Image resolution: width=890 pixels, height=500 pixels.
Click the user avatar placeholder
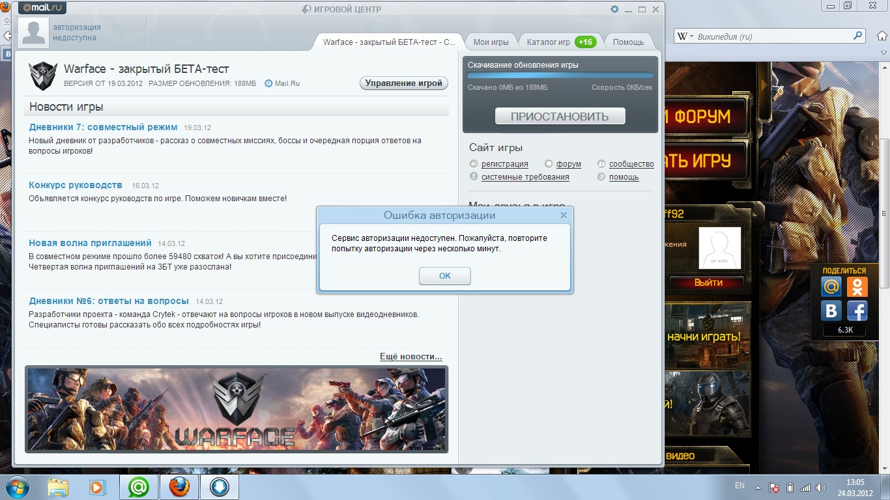click(34, 33)
